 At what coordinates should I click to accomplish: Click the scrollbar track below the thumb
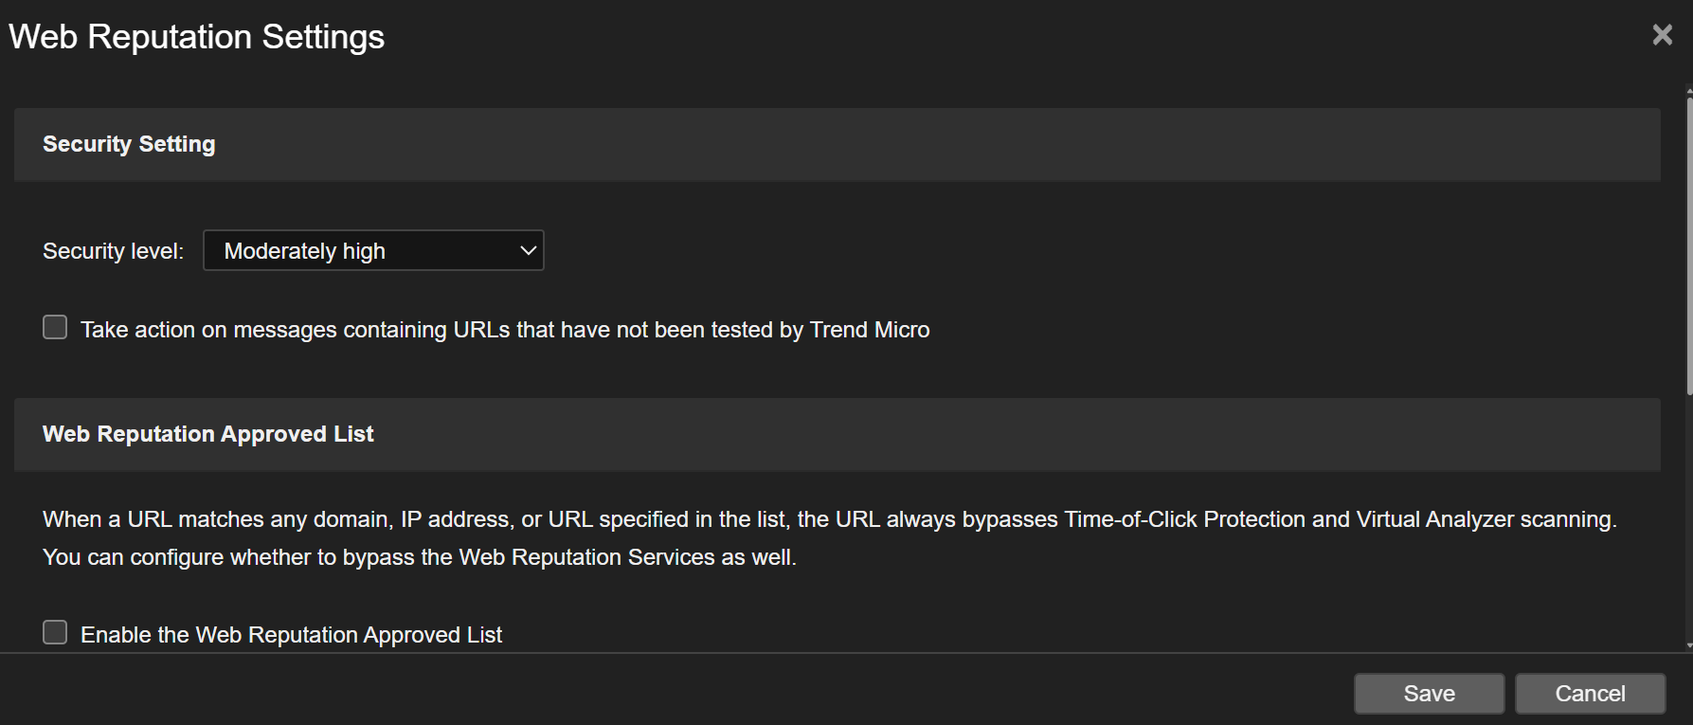coord(1689,521)
